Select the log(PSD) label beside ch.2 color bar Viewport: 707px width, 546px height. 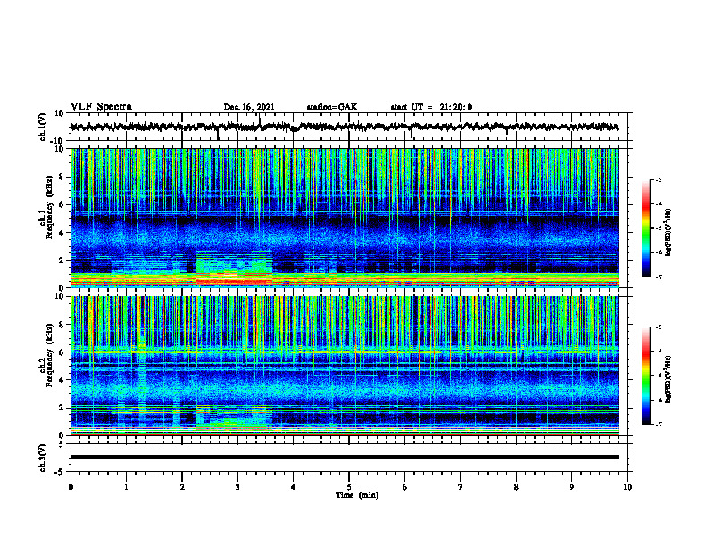[669, 379]
